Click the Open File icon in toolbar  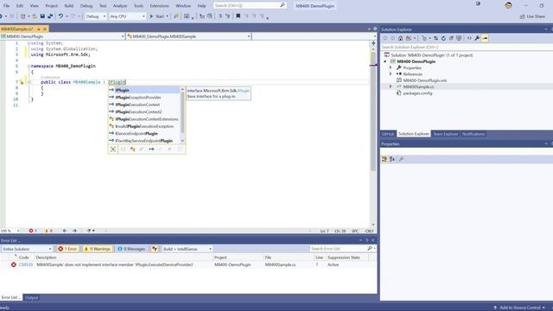click(x=35, y=16)
